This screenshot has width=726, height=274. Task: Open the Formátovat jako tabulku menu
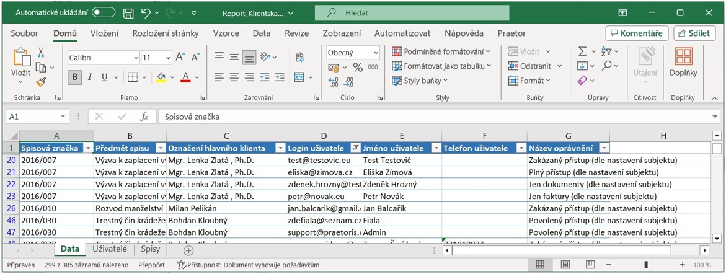click(441, 66)
